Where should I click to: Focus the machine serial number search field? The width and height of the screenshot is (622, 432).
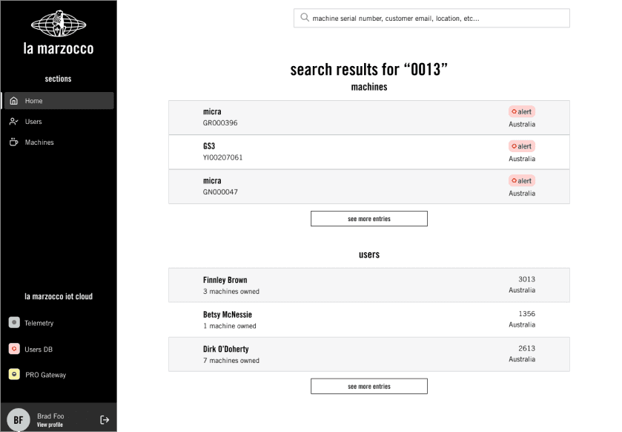coord(431,18)
